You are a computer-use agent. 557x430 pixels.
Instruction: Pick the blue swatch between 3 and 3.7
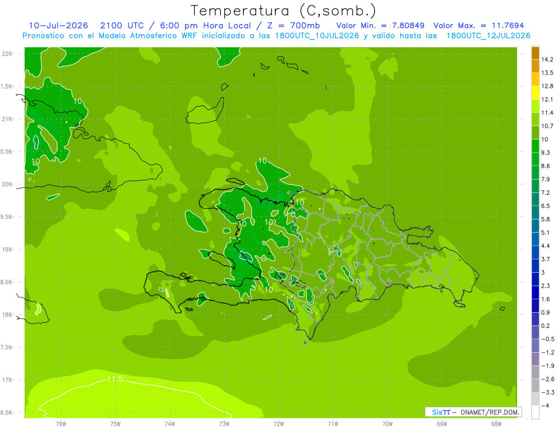point(535,266)
